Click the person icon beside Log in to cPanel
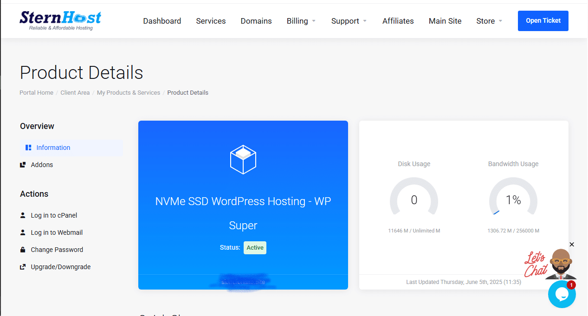 pyautogui.click(x=23, y=215)
